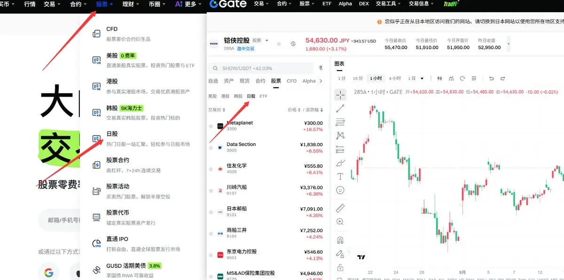Sort list by 涨跌幅 column
This screenshot has height=280, width=564.
(x=314, y=109)
